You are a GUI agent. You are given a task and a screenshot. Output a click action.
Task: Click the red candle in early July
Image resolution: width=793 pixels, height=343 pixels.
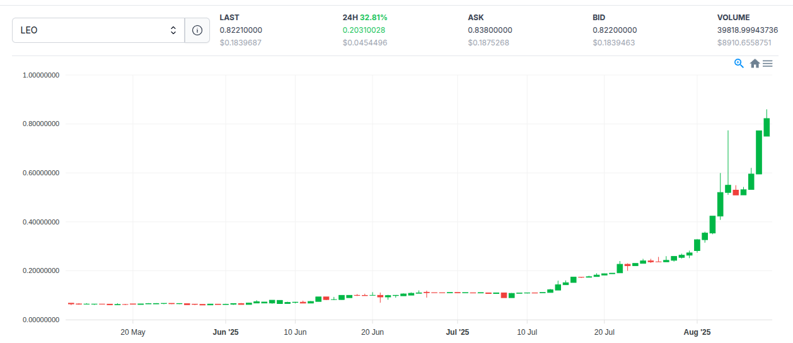(x=504, y=295)
